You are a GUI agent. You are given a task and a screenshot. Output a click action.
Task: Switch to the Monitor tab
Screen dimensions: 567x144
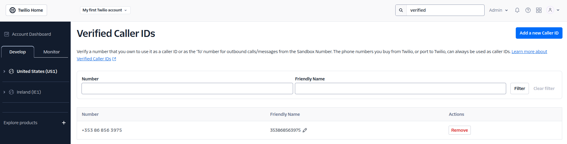pyautogui.click(x=52, y=52)
